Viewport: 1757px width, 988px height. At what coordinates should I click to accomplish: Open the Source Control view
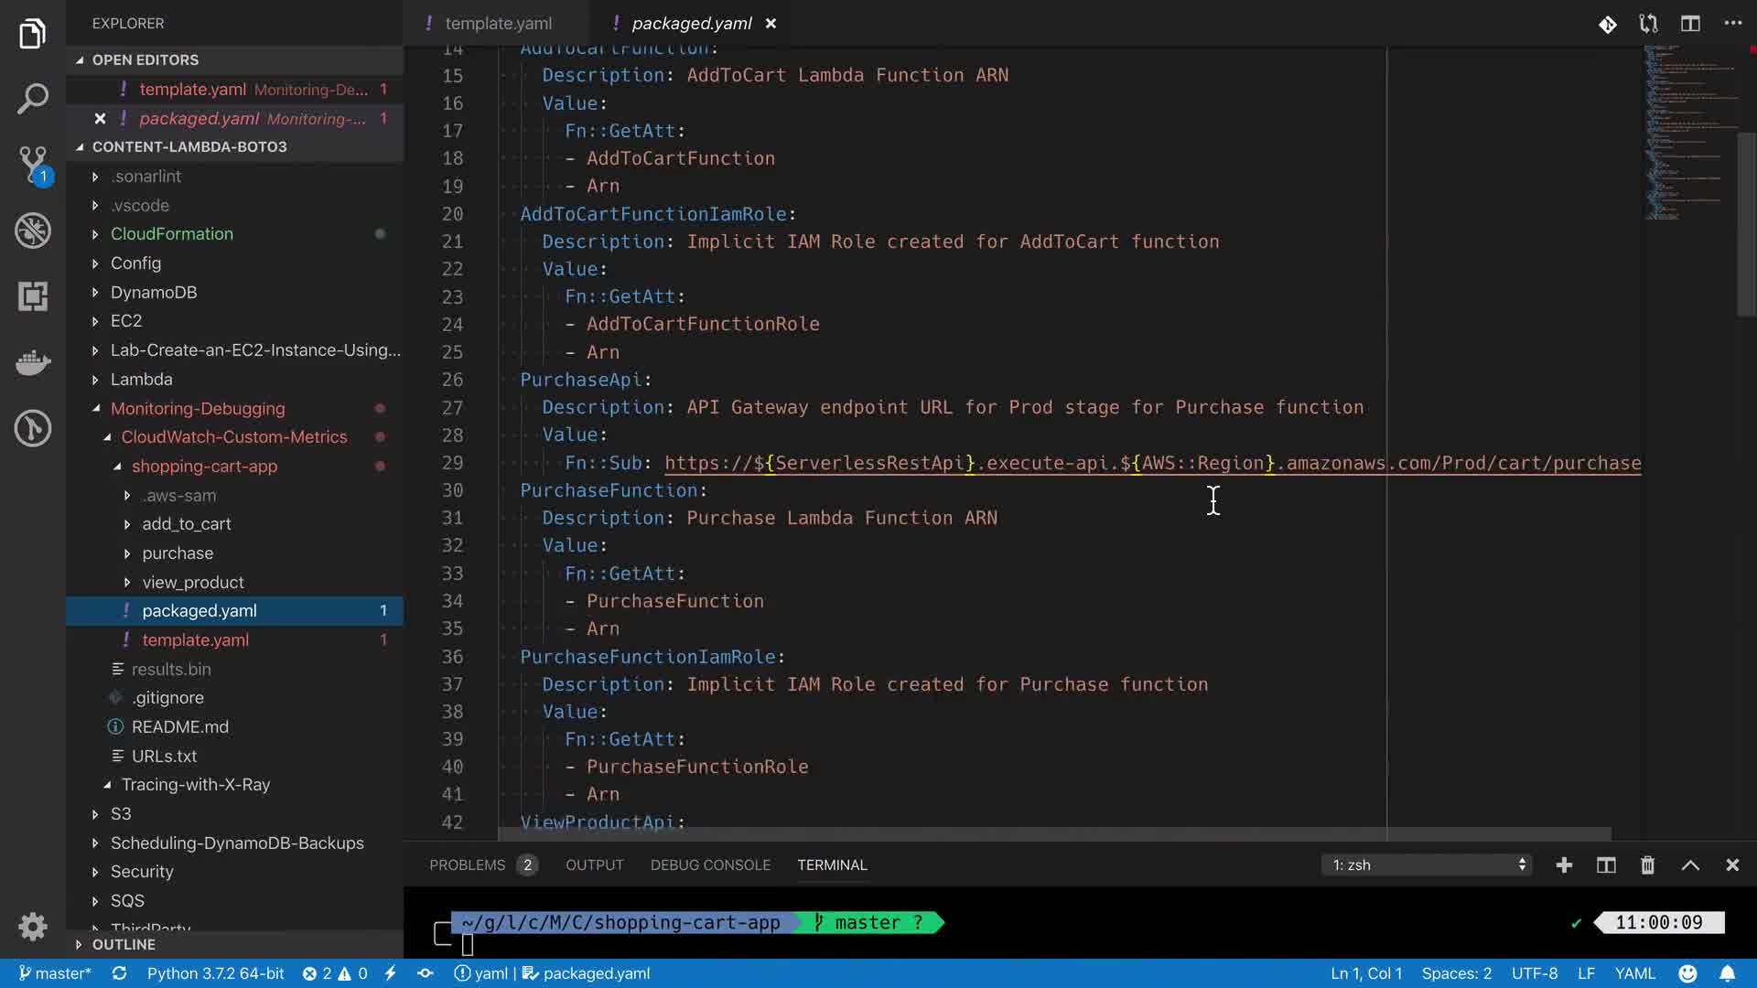click(x=33, y=165)
